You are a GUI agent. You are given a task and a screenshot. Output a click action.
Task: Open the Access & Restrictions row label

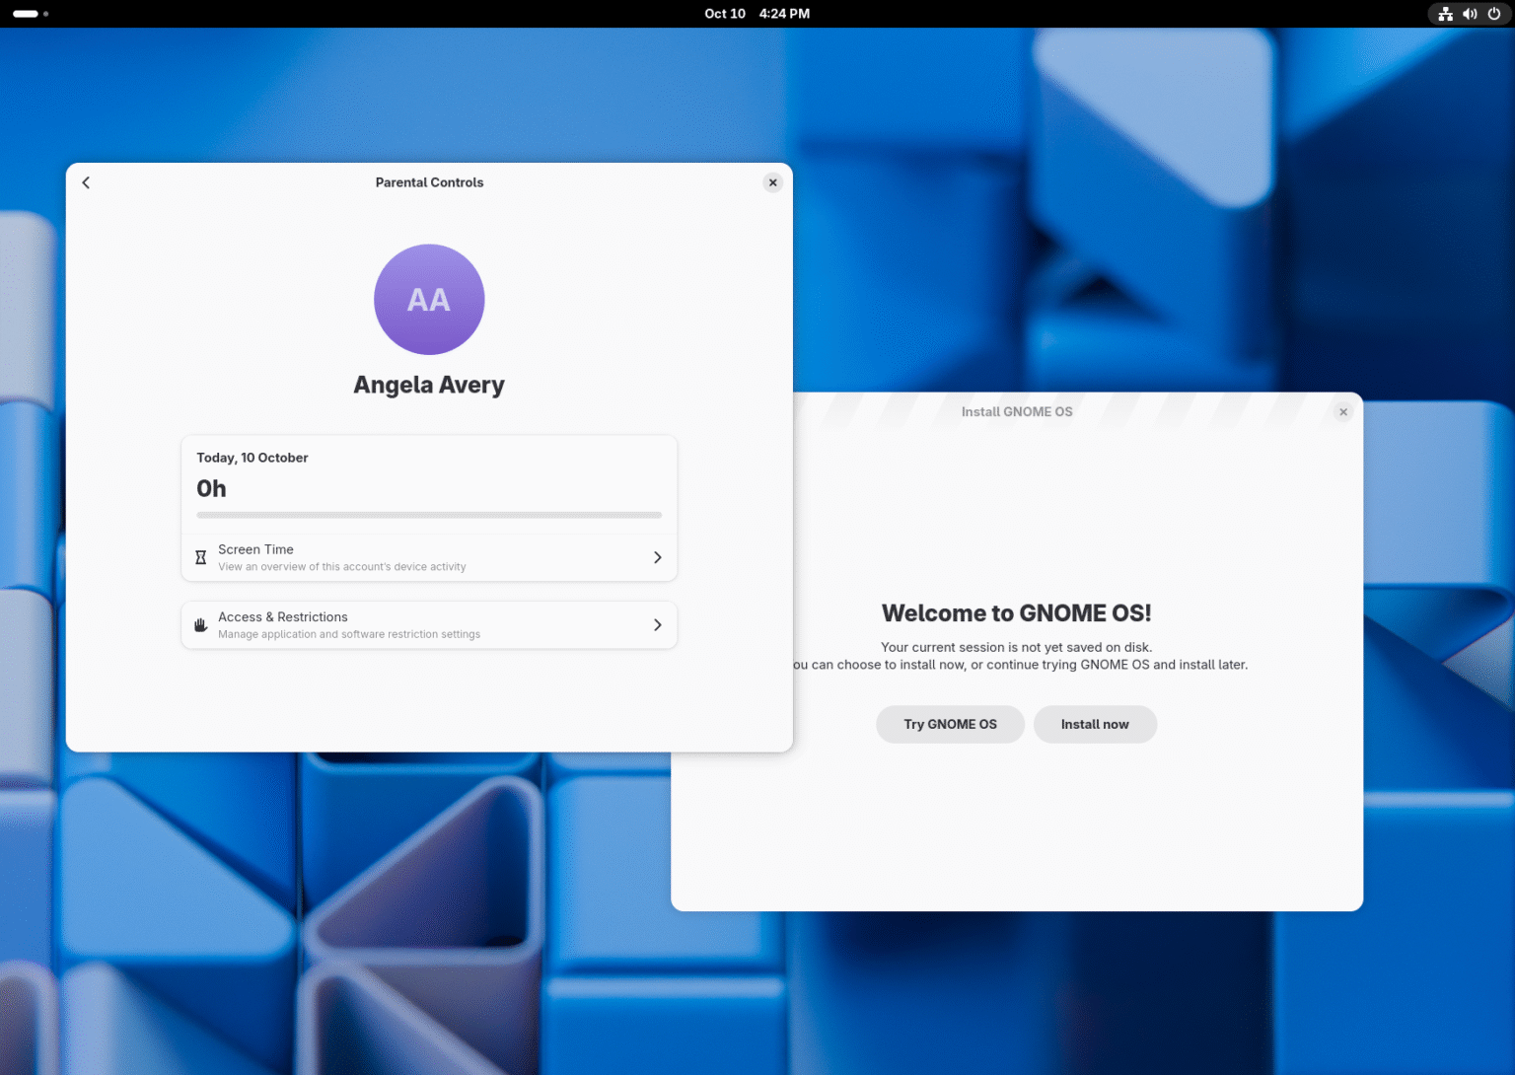(283, 617)
